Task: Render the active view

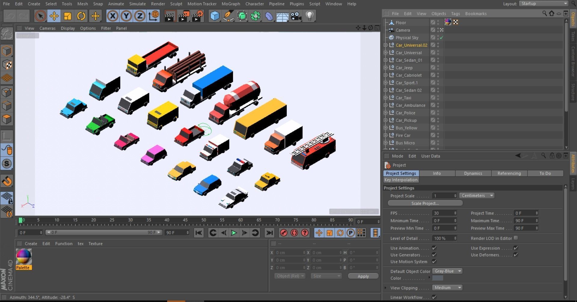Action: point(170,16)
